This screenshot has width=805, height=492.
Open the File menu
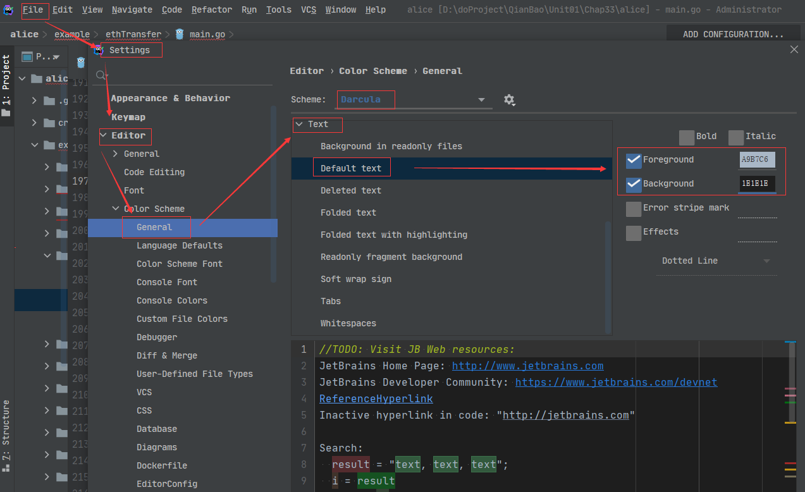[33, 9]
